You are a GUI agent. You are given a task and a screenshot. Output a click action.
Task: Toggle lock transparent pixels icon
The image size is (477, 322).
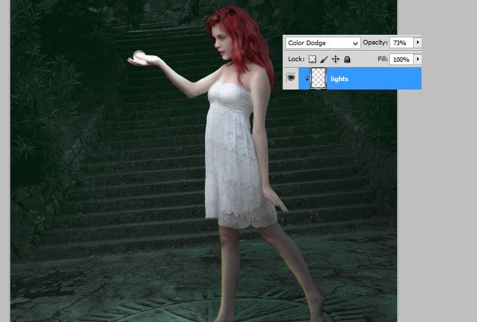click(x=312, y=59)
